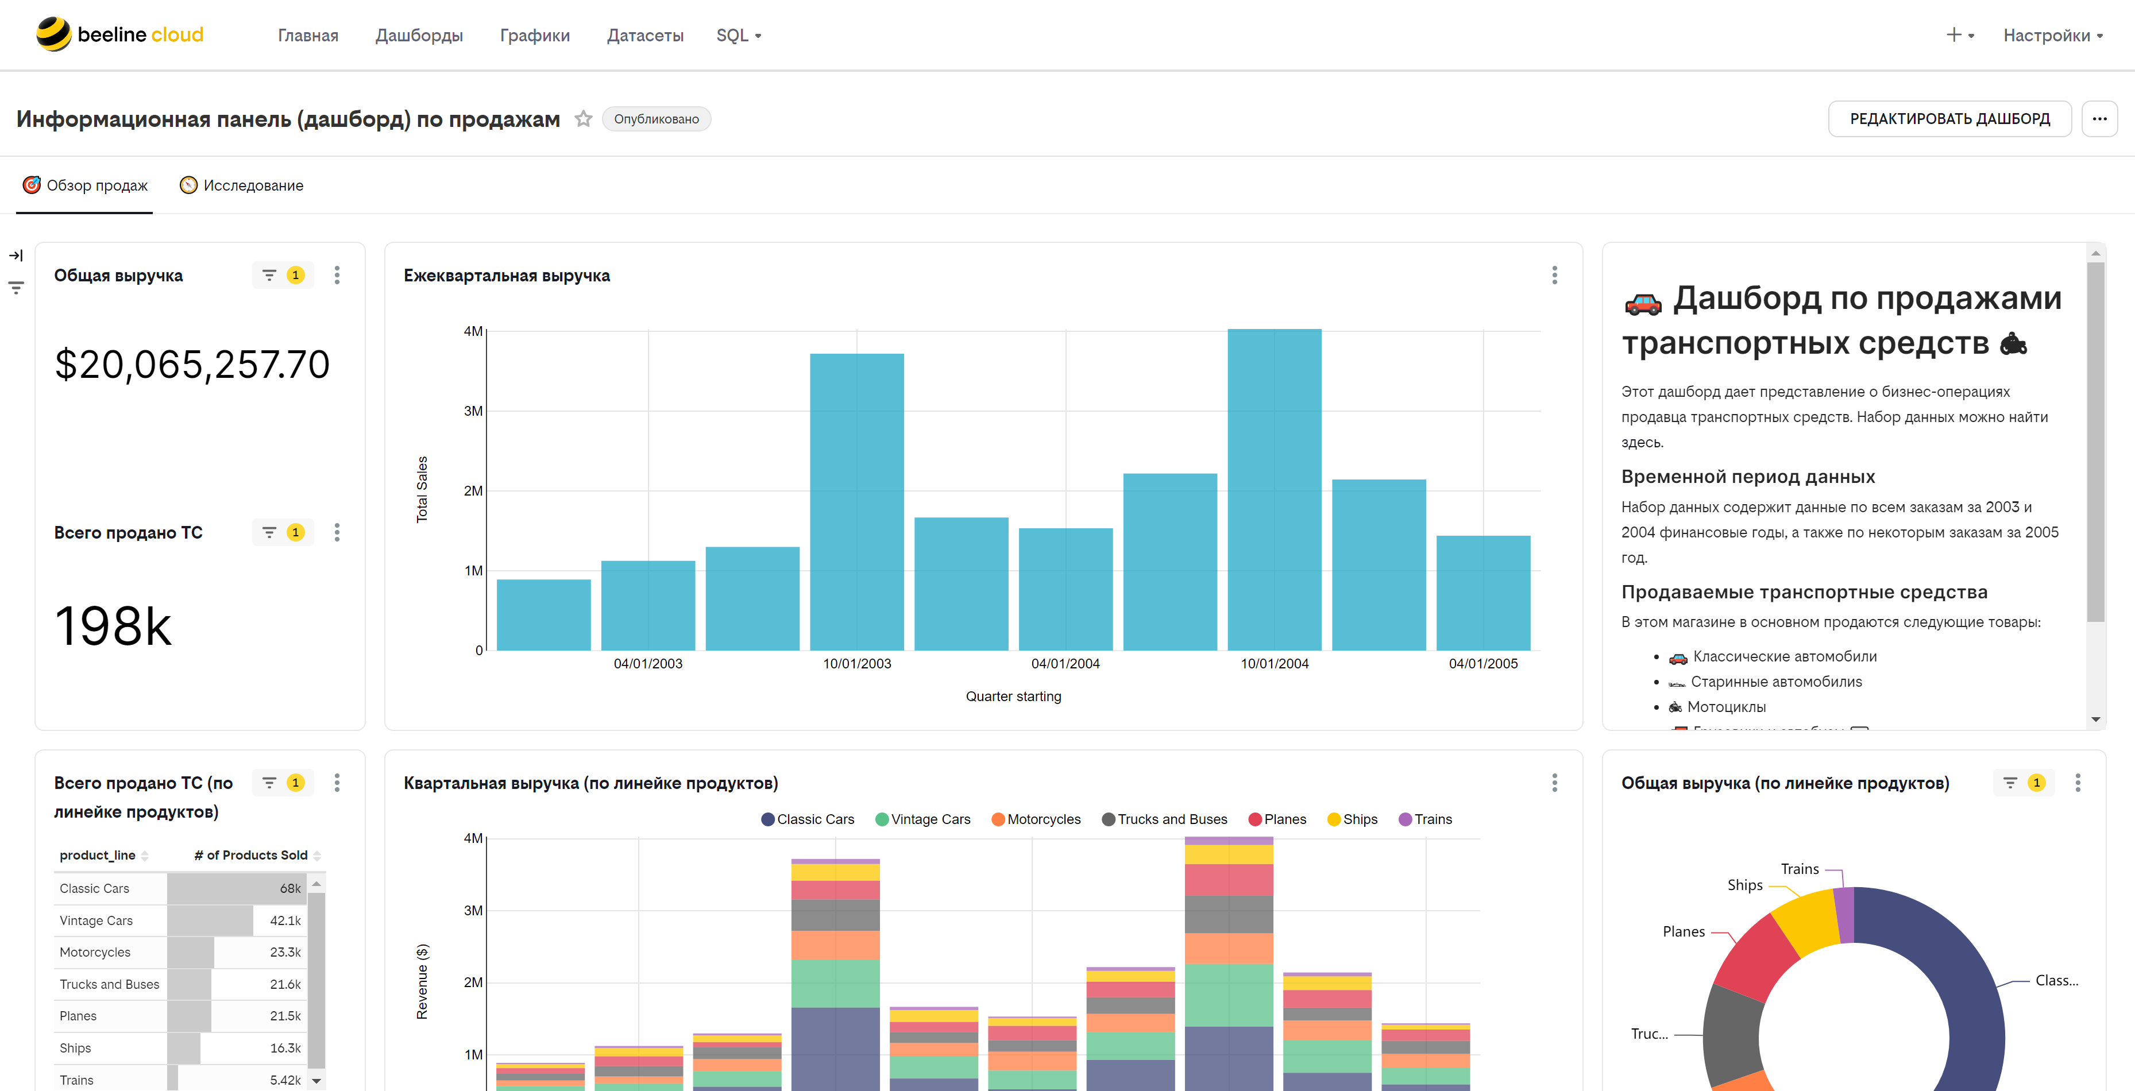The width and height of the screenshot is (2135, 1091).
Task: Open menu of Общая выручка по линейке продуктов
Action: pyautogui.click(x=2077, y=783)
